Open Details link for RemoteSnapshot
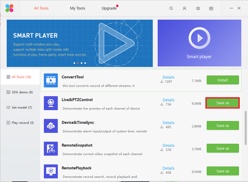 point(169,145)
